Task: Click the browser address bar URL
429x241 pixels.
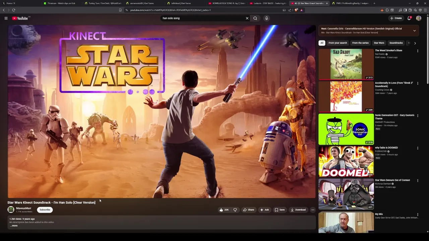Action: (x=170, y=10)
